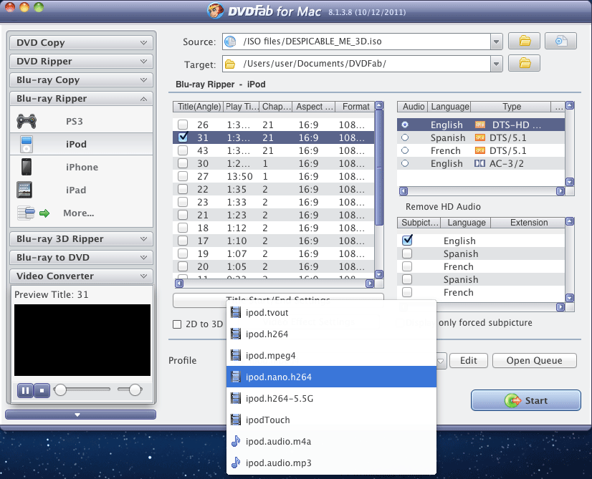Click the title list vertical scrollbar thumb
The height and width of the screenshot is (479, 592).
[379, 167]
